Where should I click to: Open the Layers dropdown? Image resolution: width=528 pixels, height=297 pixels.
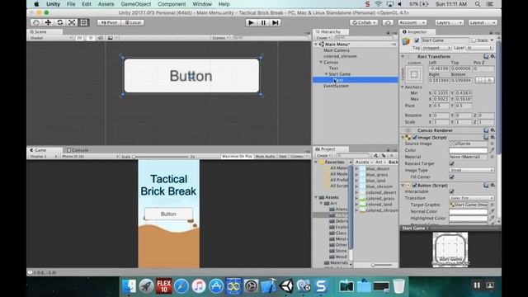coord(449,22)
